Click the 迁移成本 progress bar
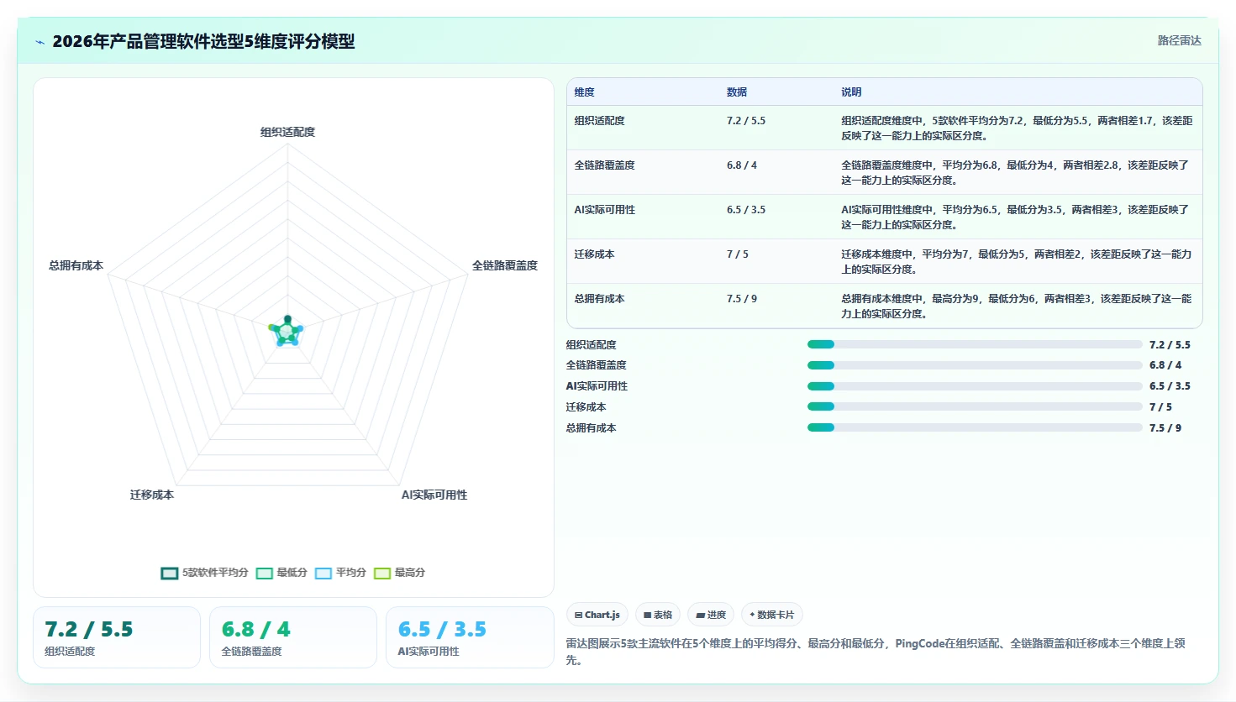 pos(975,406)
